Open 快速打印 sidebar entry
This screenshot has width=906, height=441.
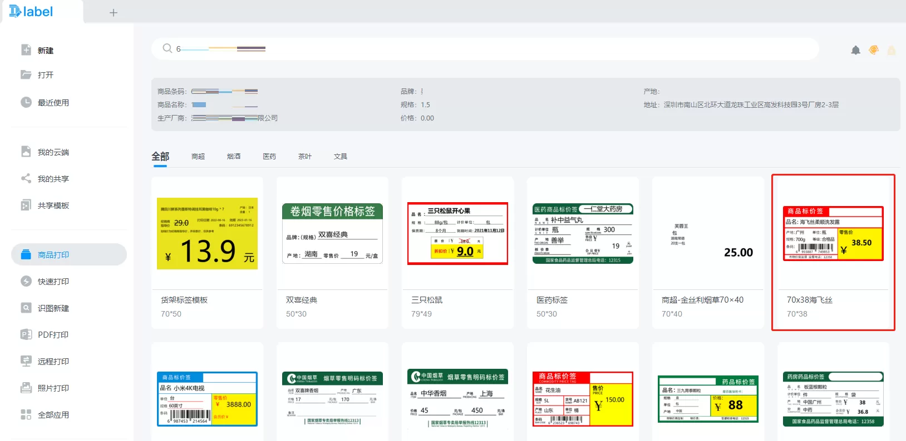[x=69, y=281]
